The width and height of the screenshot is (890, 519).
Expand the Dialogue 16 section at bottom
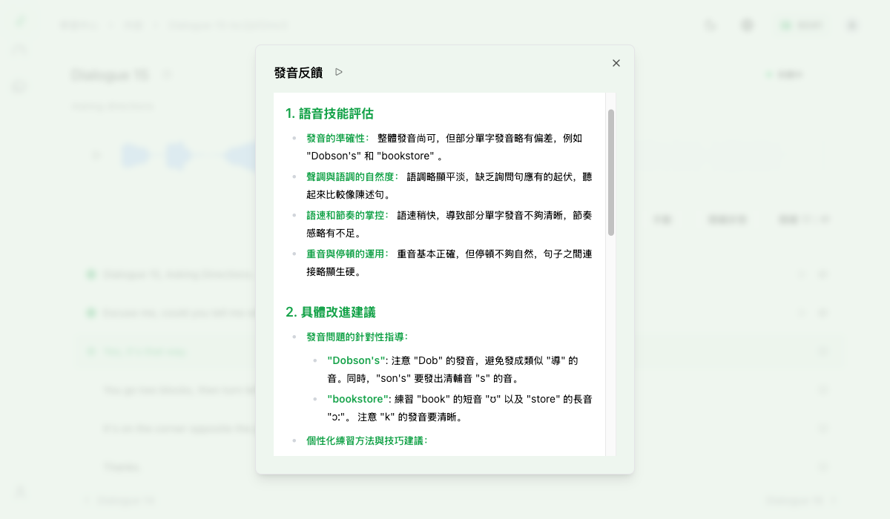pos(85,500)
